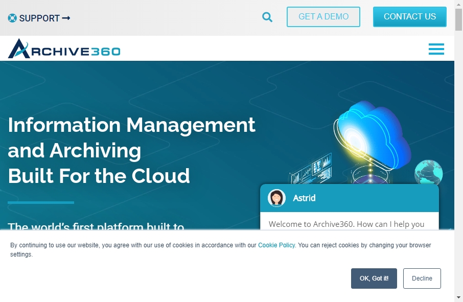Select the SUPPORT menu item
The height and width of the screenshot is (302, 463).
40,18
